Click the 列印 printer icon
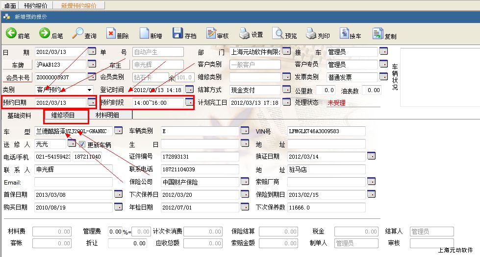Screen dimensions: 480x257 pyautogui.click(x=311, y=34)
